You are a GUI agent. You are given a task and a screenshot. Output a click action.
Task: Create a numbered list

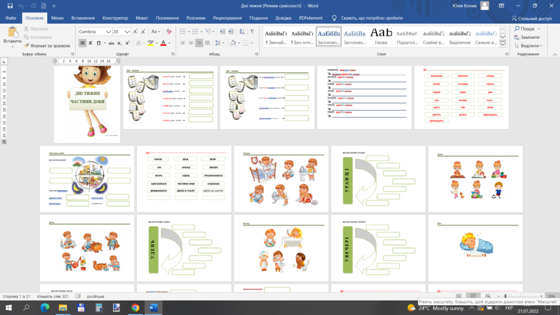195,32
